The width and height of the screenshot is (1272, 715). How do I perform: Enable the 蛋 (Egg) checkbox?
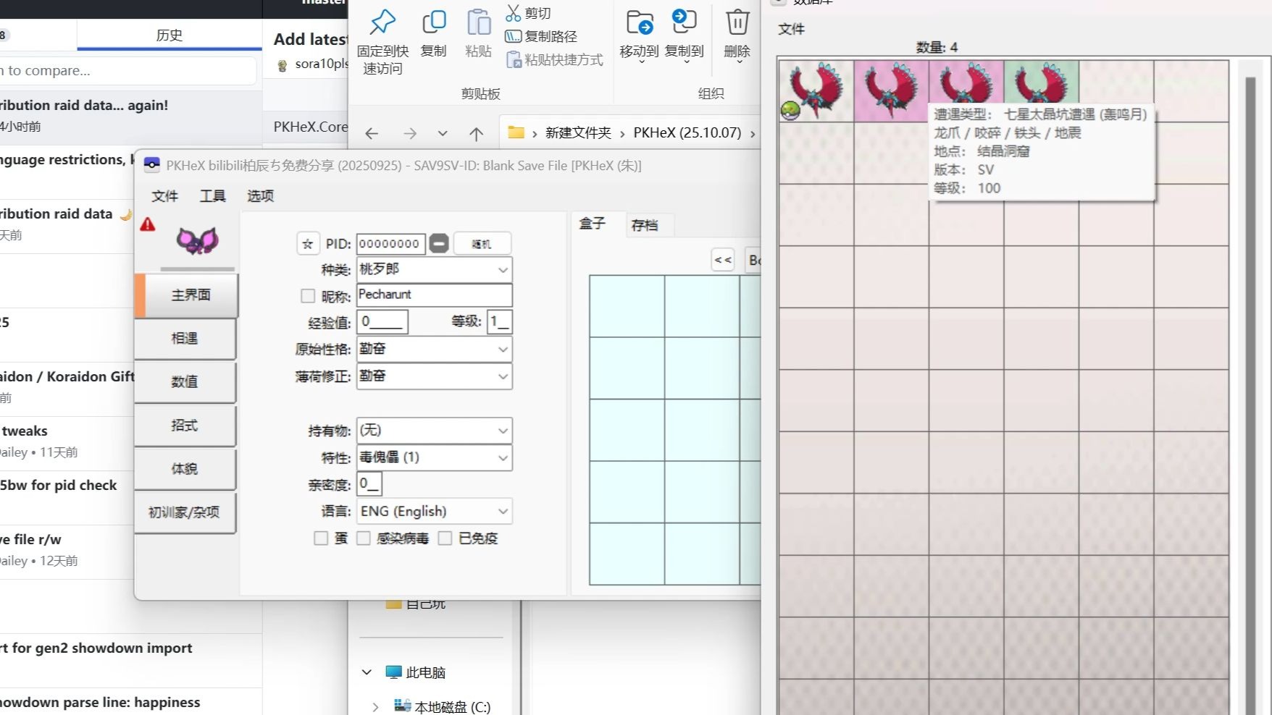(321, 538)
